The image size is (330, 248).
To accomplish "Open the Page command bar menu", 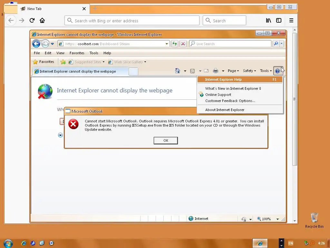I will (233, 71).
